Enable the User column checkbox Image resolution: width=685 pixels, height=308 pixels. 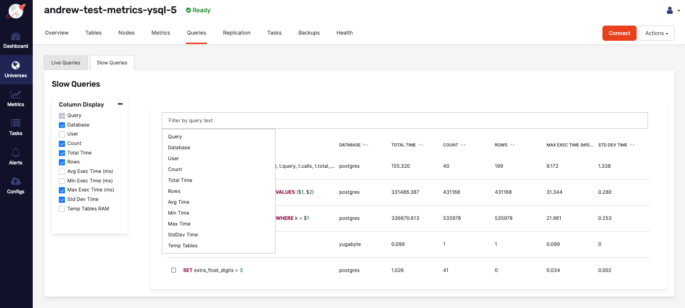point(62,134)
